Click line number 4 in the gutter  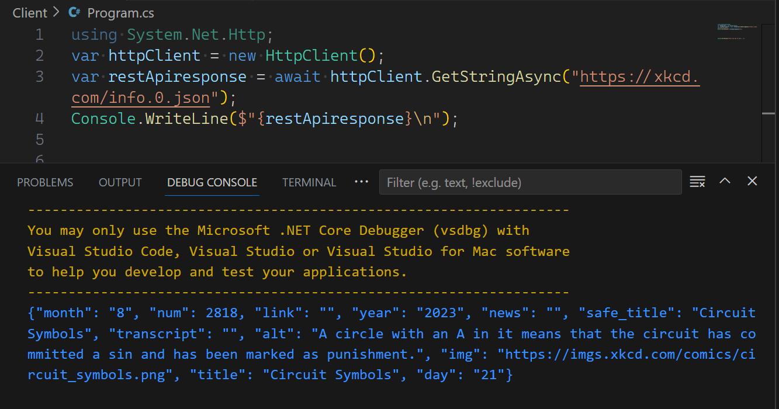[39, 119]
